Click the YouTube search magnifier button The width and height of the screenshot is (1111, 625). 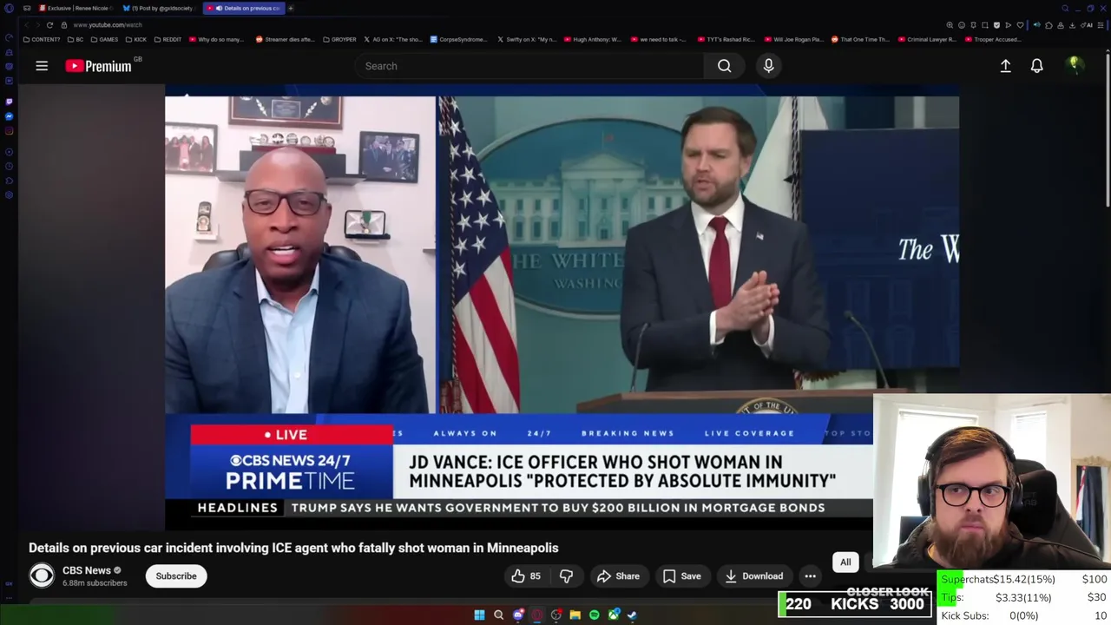[x=725, y=66]
